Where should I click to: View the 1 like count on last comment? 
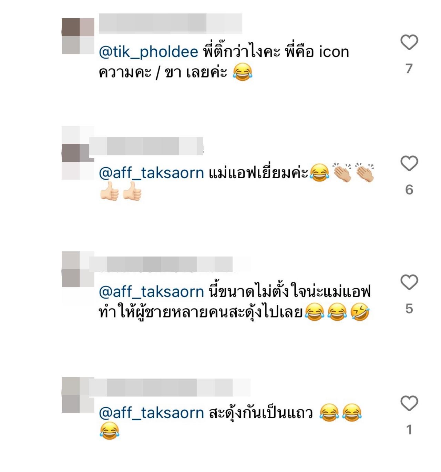pos(409,430)
